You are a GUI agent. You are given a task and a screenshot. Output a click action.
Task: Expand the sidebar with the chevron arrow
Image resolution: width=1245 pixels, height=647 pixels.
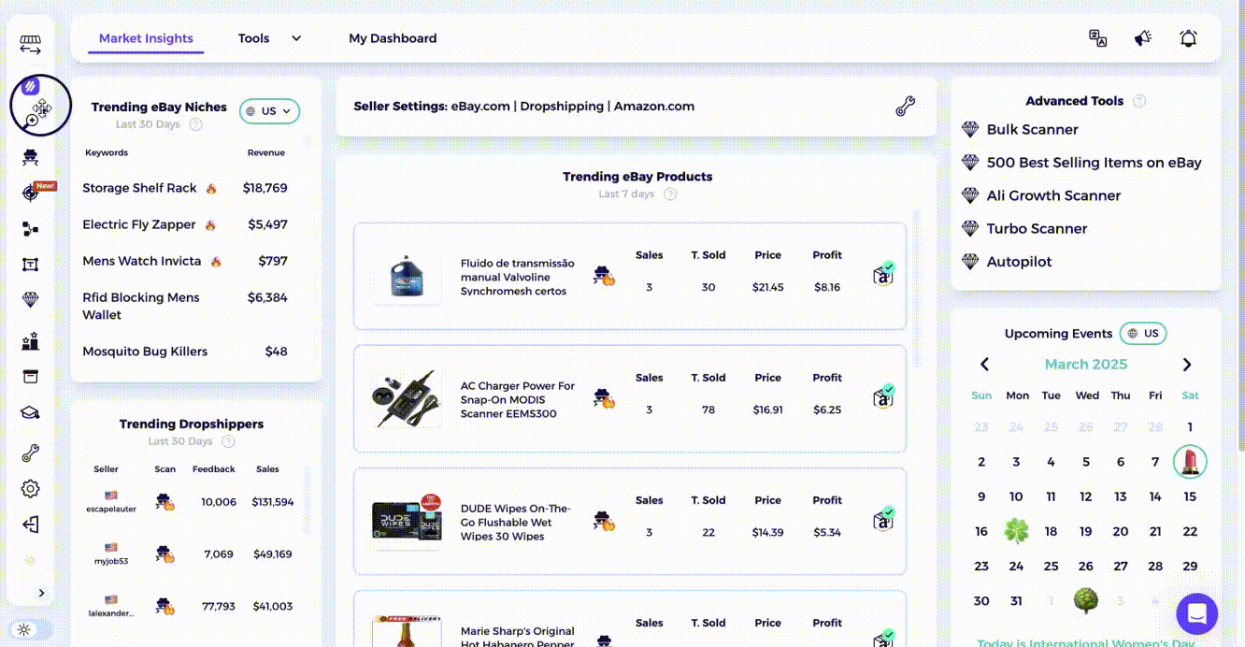[41, 593]
